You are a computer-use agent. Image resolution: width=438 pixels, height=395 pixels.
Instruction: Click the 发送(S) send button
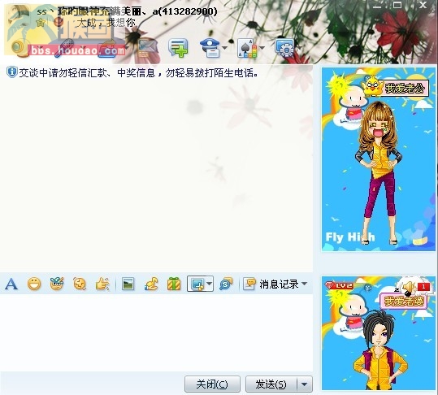click(x=271, y=384)
